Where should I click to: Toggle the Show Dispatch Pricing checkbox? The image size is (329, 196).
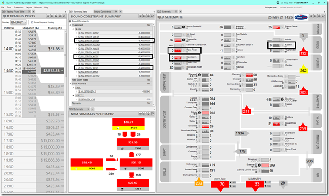coord(32,22)
